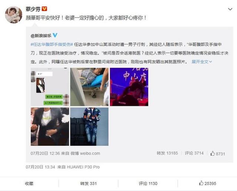Viewport: 237px width, 191px height.
Task: Open bottom 评论 1130 comments
Action: click(x=148, y=184)
